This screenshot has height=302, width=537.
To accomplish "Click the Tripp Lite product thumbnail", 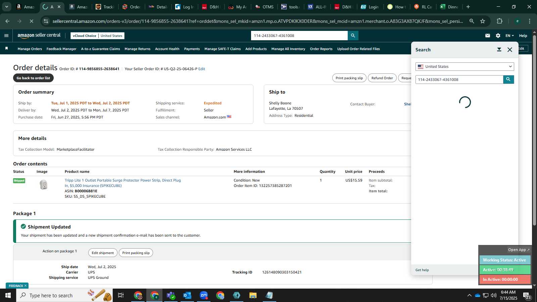I will pyautogui.click(x=44, y=185).
